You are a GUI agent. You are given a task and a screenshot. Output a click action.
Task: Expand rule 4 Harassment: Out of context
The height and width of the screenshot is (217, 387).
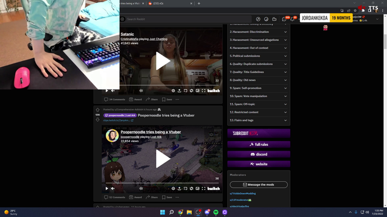[258, 48]
